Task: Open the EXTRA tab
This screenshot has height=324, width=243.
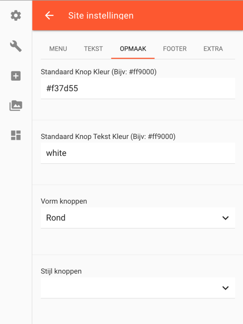Action: click(213, 49)
